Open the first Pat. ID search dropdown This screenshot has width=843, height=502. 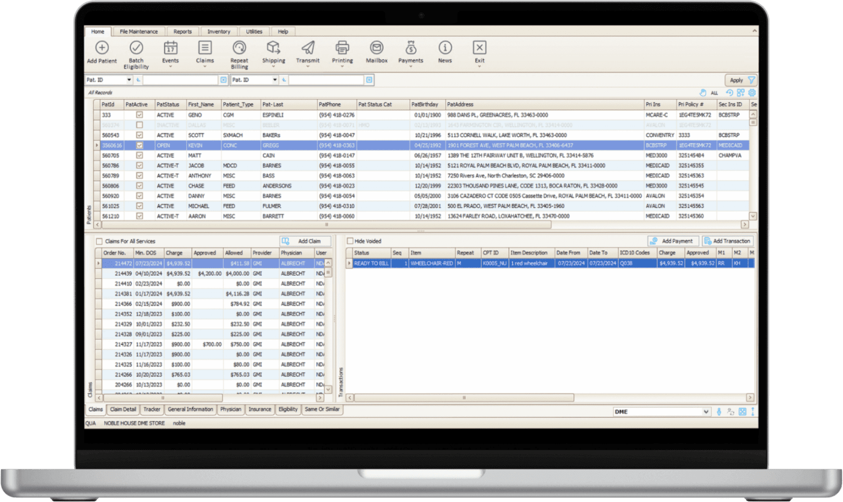[x=129, y=80]
